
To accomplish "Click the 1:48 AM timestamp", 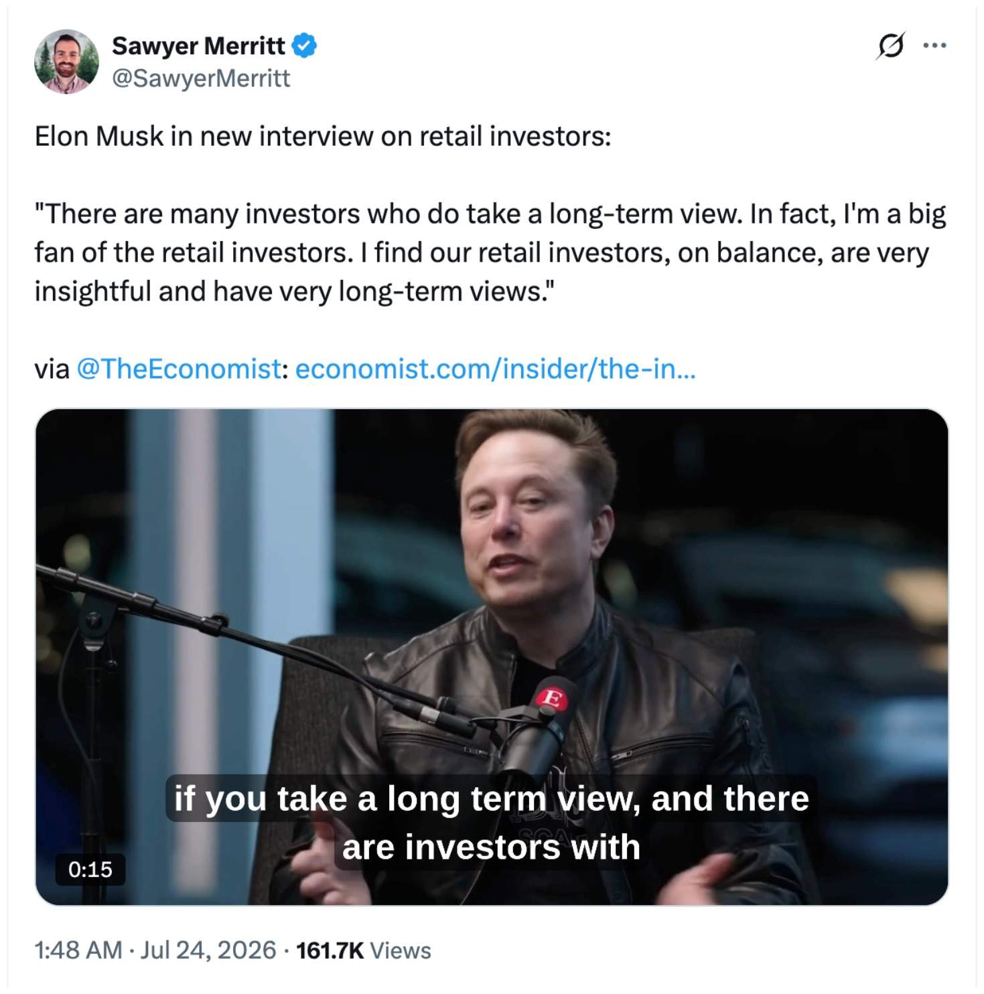I will (x=78, y=950).
